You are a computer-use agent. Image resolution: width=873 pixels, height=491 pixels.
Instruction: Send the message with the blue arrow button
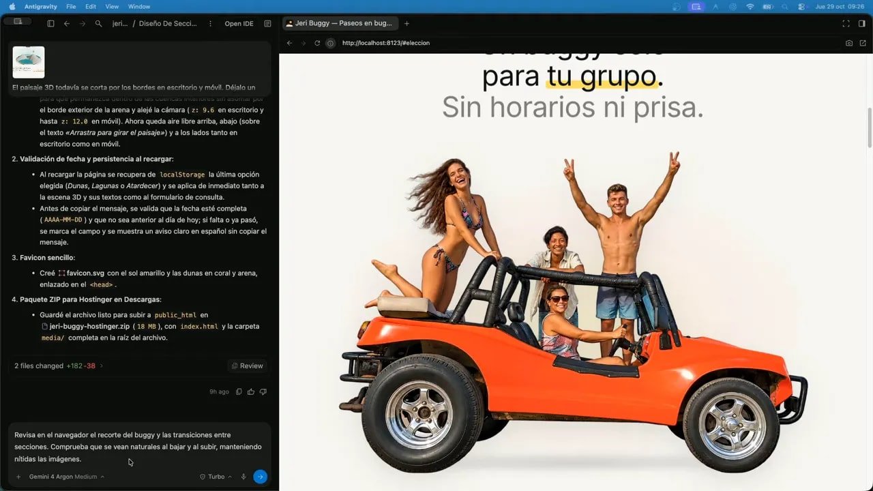pyautogui.click(x=260, y=477)
